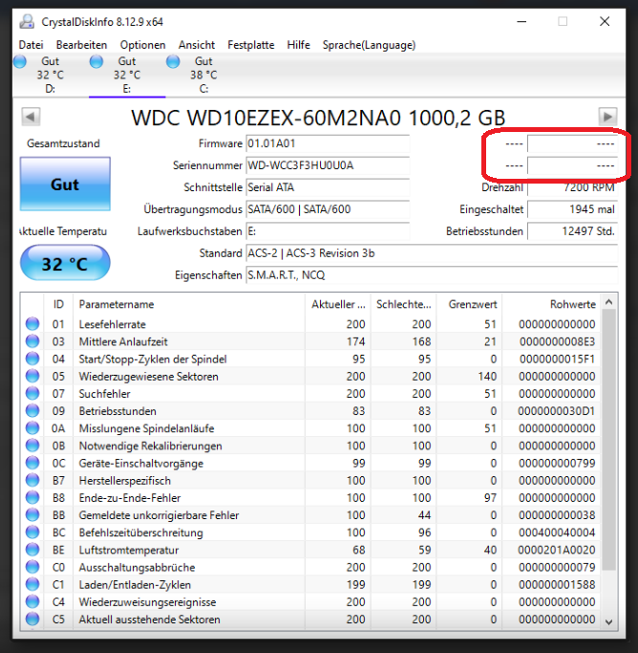Screen dimensions: 638x653
Task: Open the Datei menu
Action: [32, 45]
